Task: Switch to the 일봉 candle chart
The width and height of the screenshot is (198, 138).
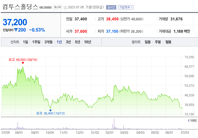Action: (147, 42)
